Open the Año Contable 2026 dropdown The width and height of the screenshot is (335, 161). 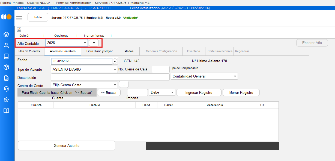click(67, 43)
